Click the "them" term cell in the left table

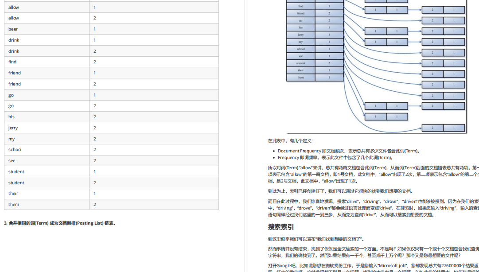tap(47, 205)
